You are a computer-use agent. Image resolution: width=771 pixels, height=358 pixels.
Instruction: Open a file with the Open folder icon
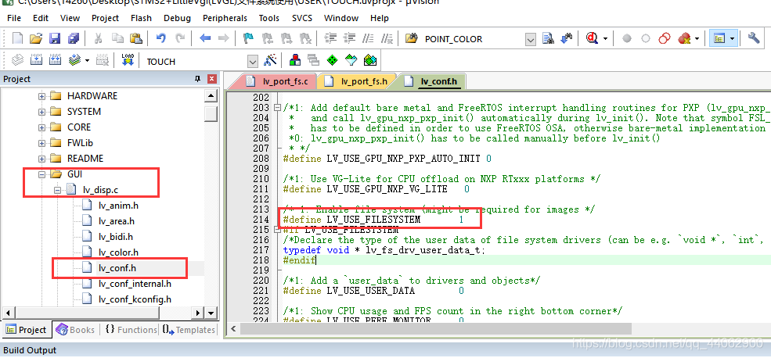pyautogui.click(x=36, y=39)
